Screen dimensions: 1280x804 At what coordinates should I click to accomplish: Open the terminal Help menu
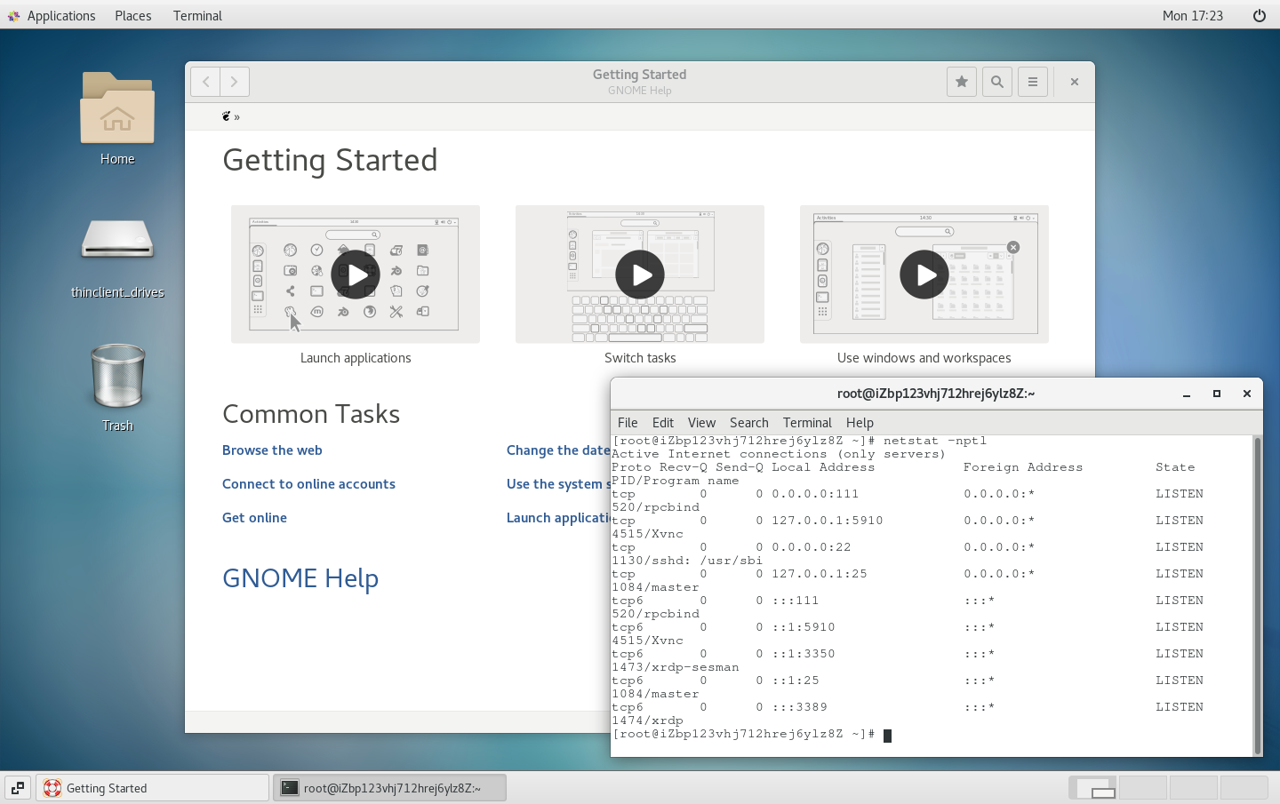(860, 423)
